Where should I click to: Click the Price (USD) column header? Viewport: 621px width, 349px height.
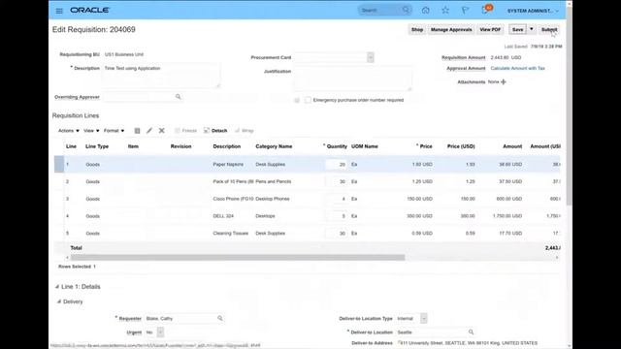click(x=461, y=146)
